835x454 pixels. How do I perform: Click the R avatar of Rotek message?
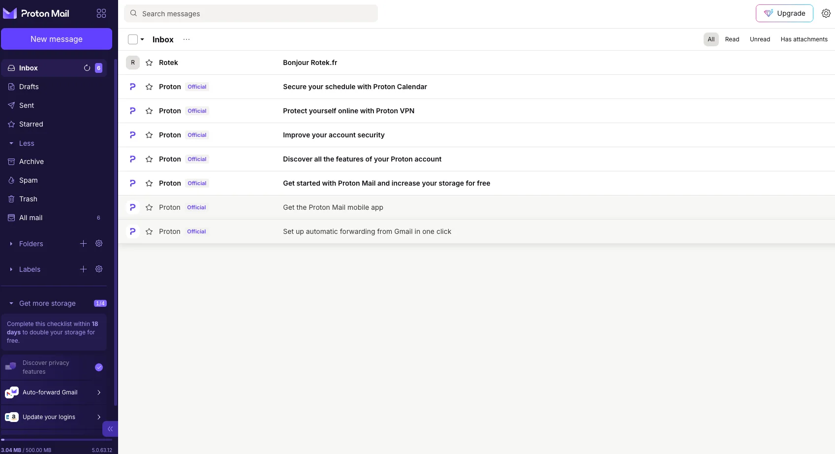click(133, 63)
